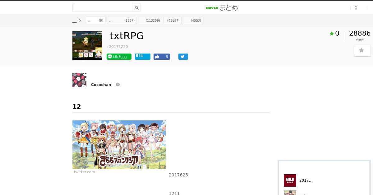Open the Kirara Fantasia banner image
Screen dimensions: 373x195
(x=119, y=145)
